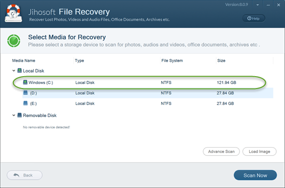Click the Load Image button

coord(260,152)
